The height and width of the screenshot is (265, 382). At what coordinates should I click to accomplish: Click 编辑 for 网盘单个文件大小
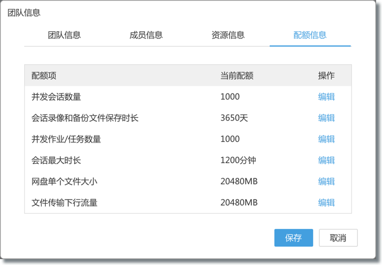coord(326,182)
